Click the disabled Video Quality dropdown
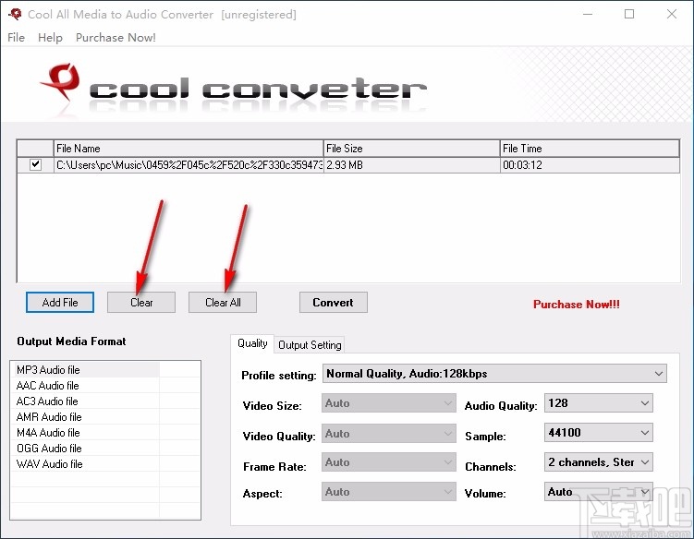The image size is (694, 539). tap(389, 434)
